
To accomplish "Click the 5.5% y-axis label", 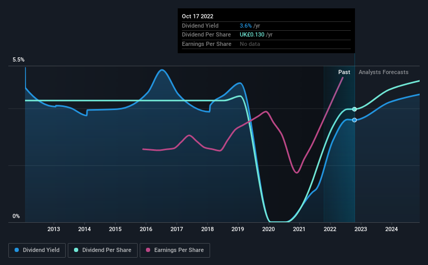I will 18,60.
